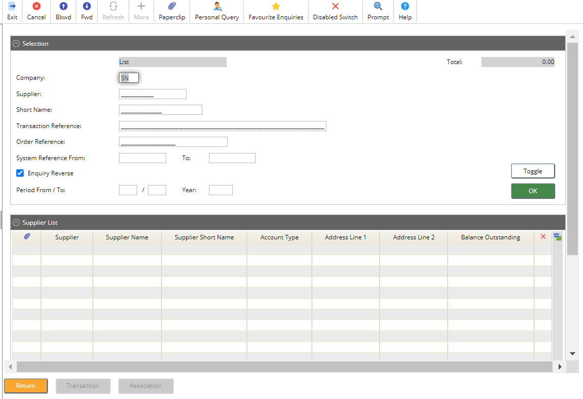Collapse the Supplier List panel
The image size is (583, 399).
click(x=16, y=222)
